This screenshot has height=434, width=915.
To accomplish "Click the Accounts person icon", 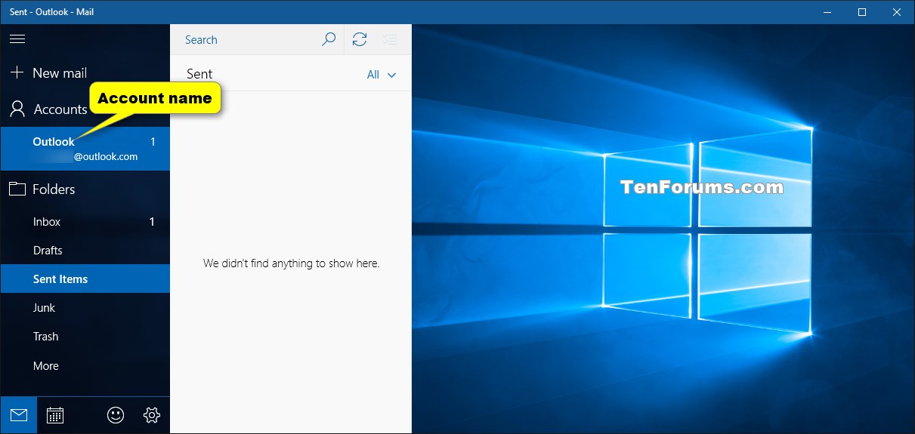I will [17, 109].
